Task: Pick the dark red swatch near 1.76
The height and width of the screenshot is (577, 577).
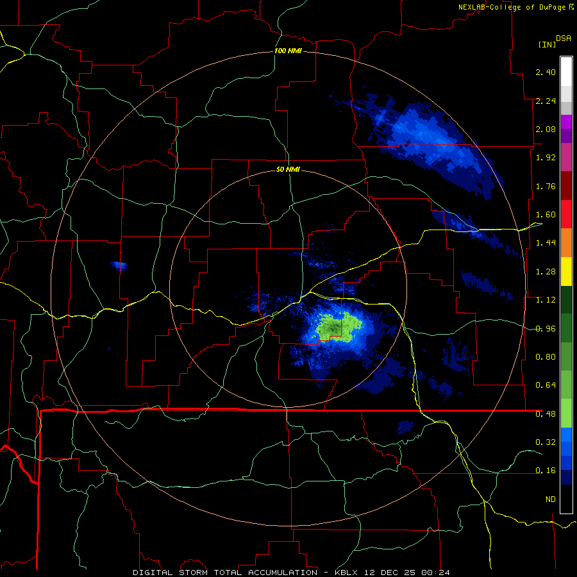Action: coord(566,186)
